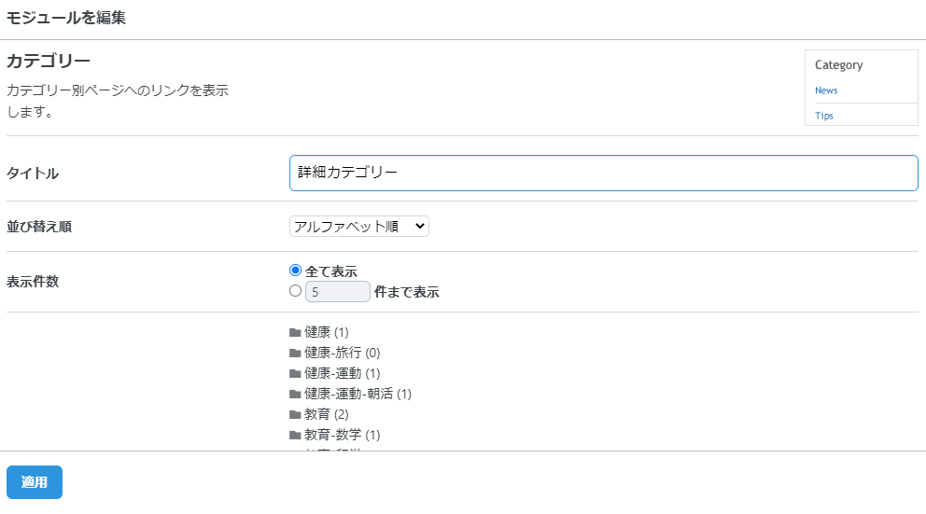The image size is (926, 514).
Task: Select the 全て表示 radio button
Action: 295,271
